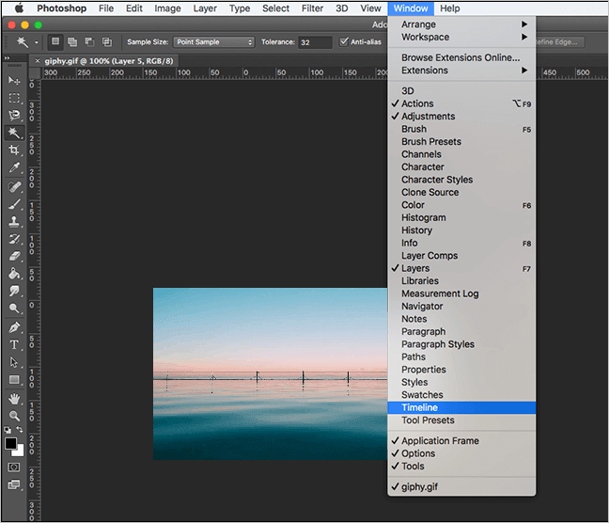Image resolution: width=609 pixels, height=523 pixels.
Task: Open the Filter menu
Action: coord(312,8)
